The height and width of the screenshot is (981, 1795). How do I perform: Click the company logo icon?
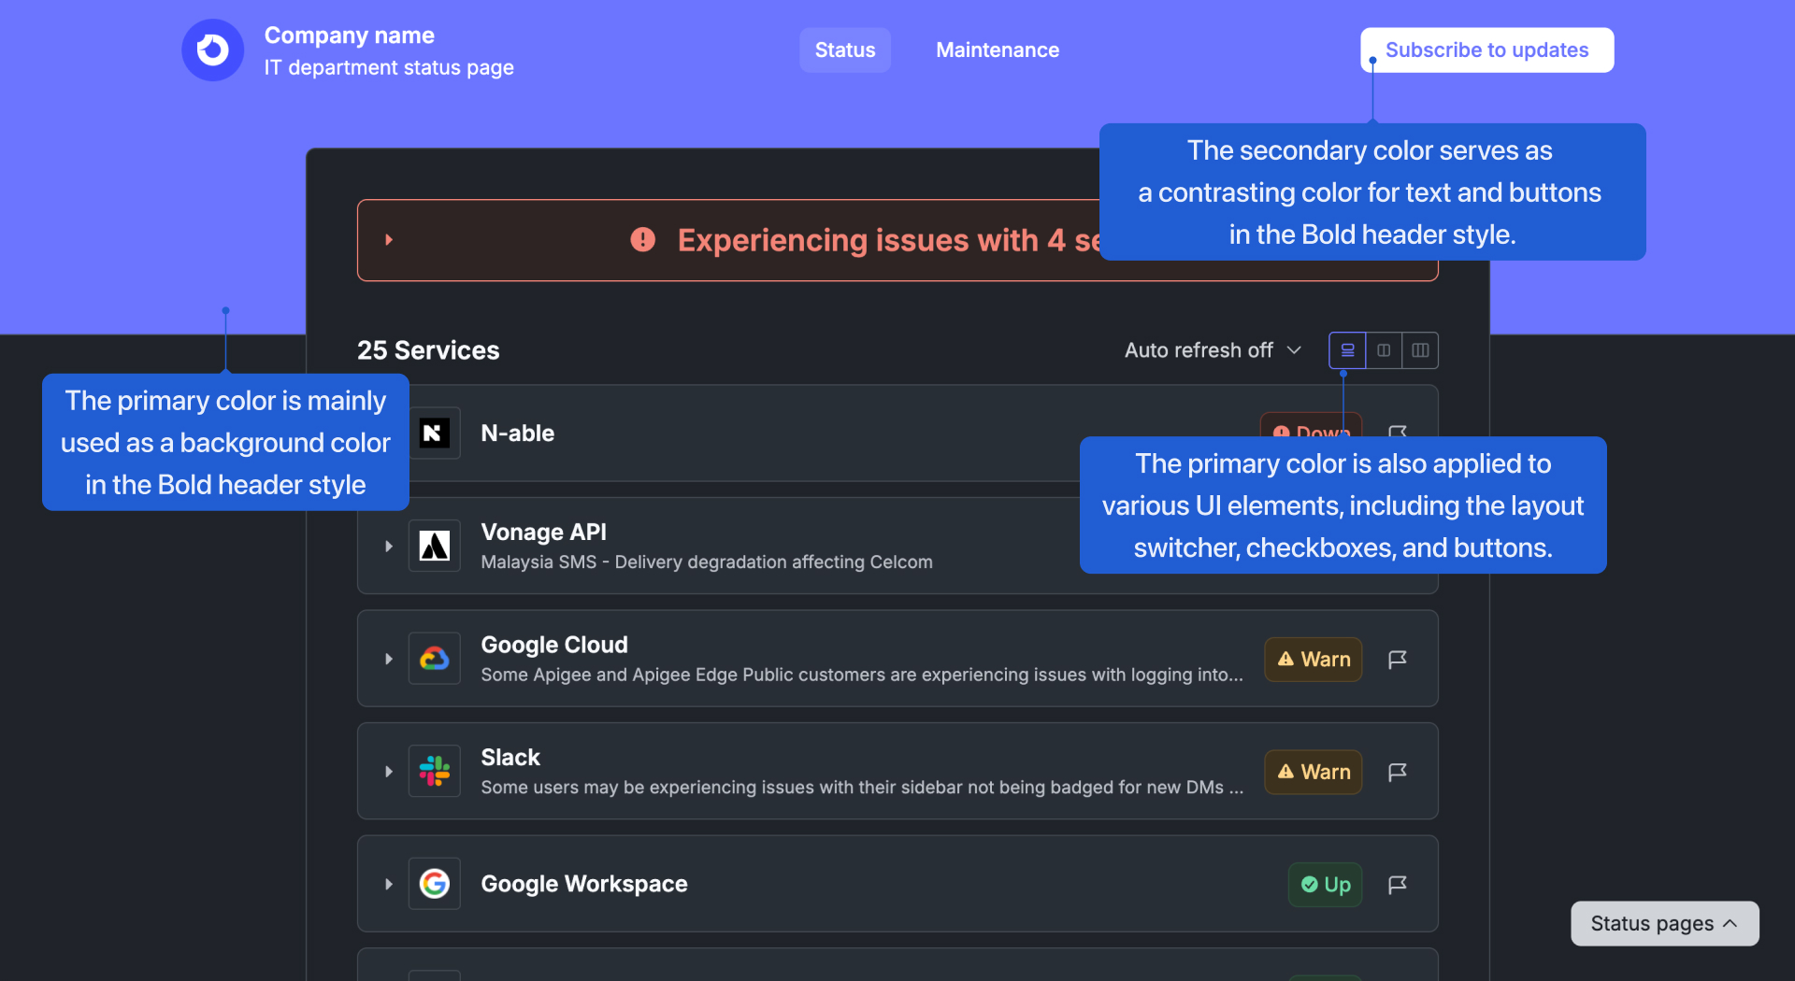pyautogui.click(x=212, y=50)
